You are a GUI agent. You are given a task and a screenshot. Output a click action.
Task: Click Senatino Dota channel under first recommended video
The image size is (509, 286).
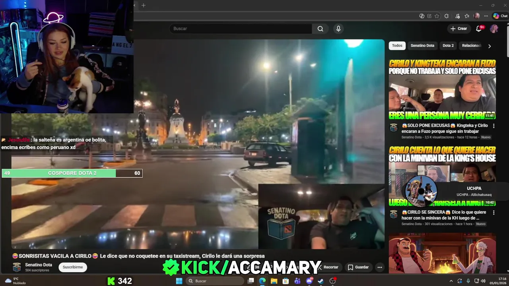(412, 137)
